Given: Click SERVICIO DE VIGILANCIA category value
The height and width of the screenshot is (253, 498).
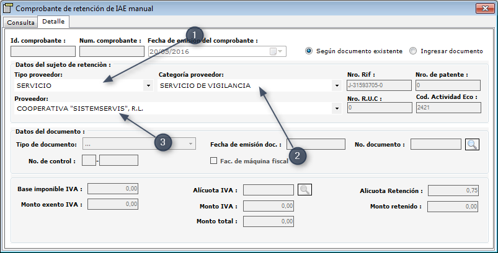Looking at the screenshot, I should [205, 85].
